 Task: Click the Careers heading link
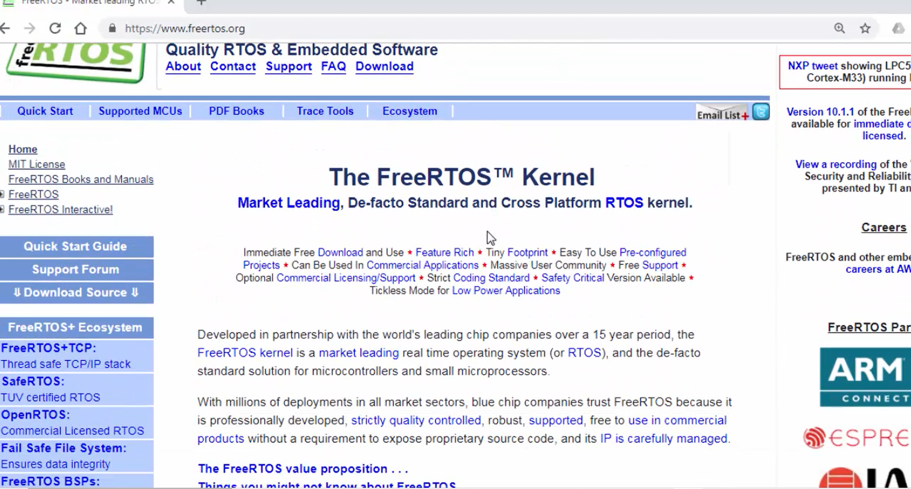pos(884,227)
